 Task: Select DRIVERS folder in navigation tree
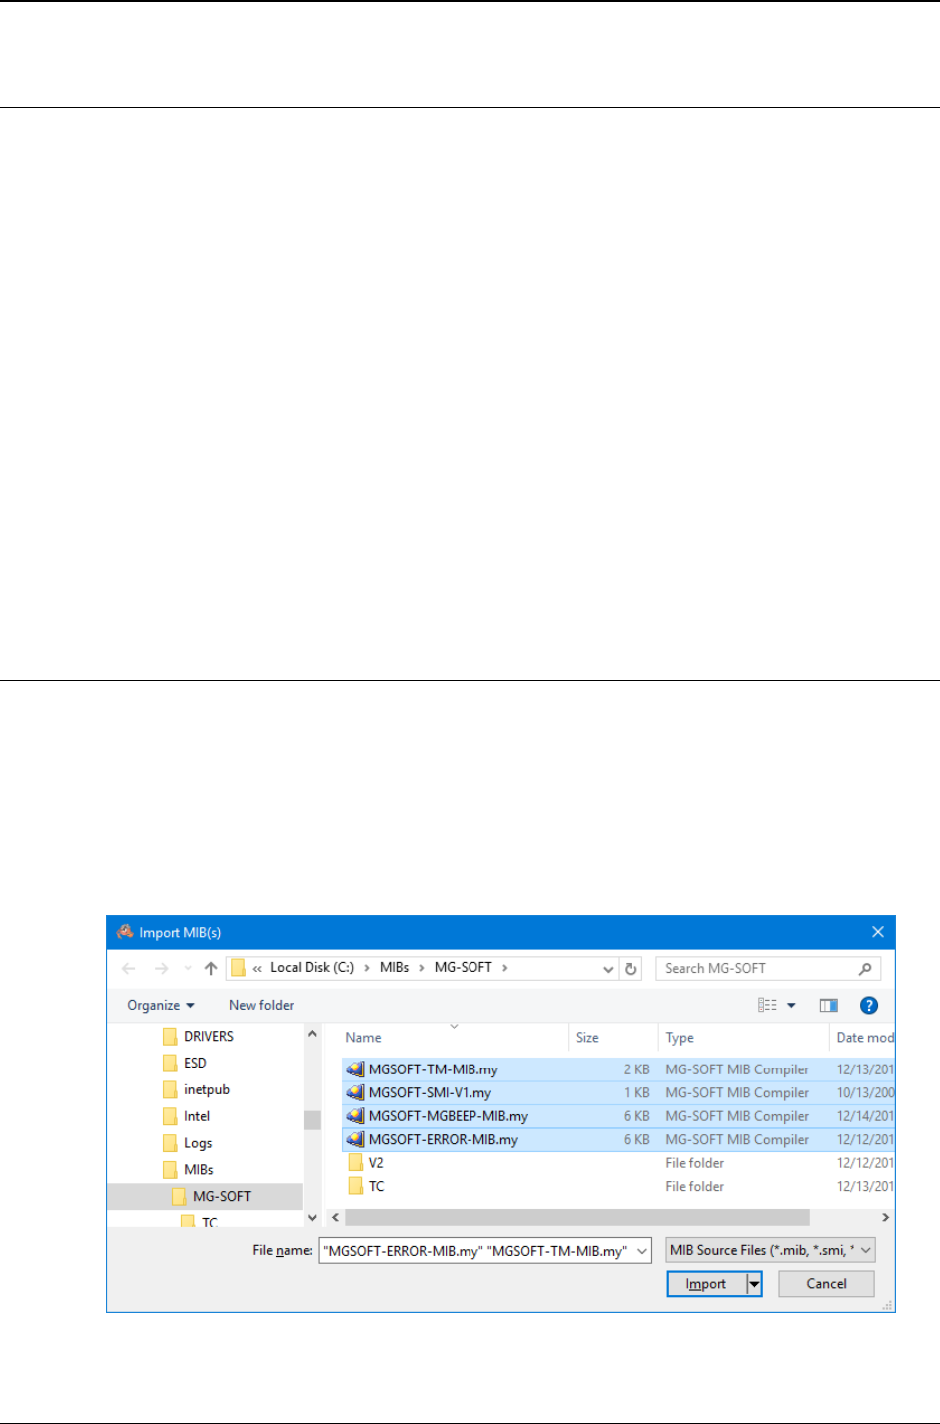coord(198,1036)
